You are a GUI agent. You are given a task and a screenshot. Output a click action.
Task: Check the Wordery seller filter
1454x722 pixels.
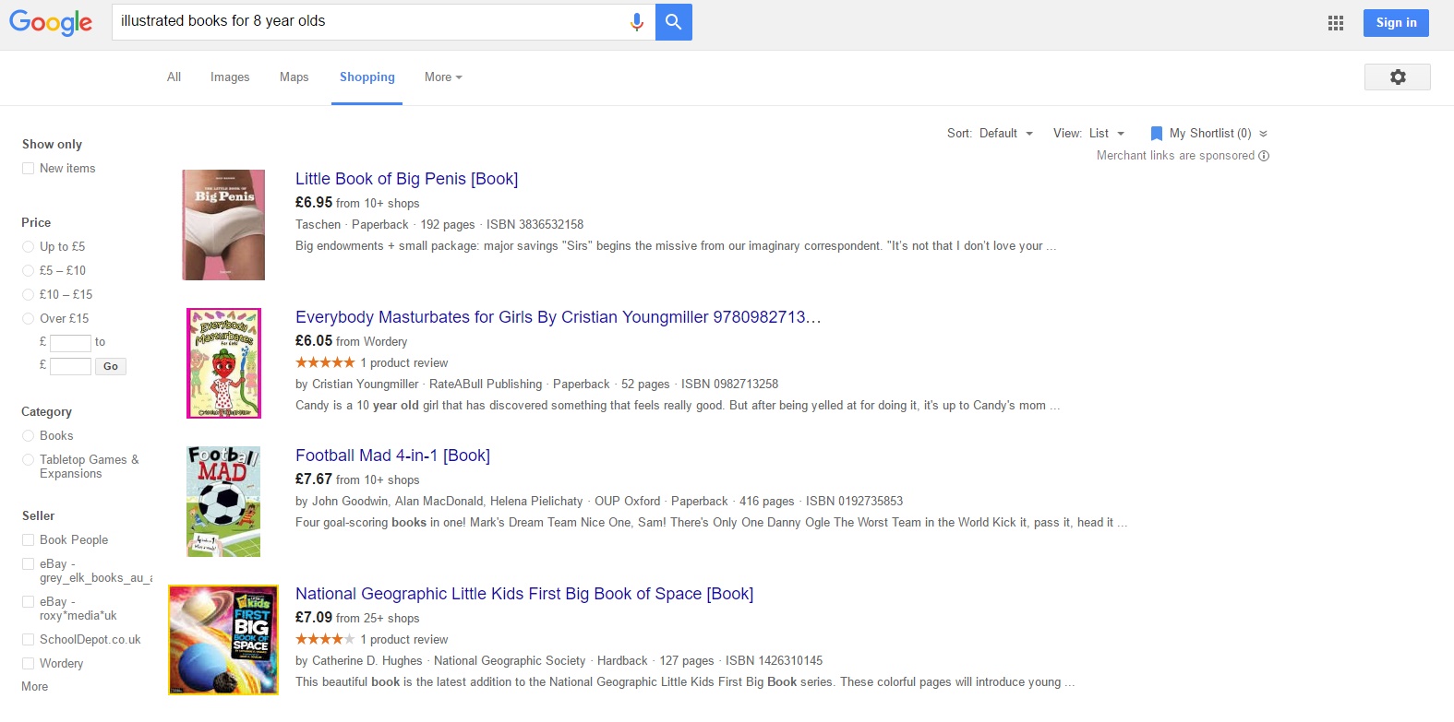pos(28,664)
